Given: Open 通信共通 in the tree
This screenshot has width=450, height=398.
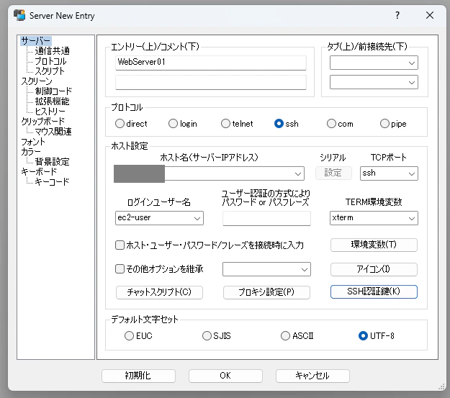Looking at the screenshot, I should pyautogui.click(x=53, y=51).
